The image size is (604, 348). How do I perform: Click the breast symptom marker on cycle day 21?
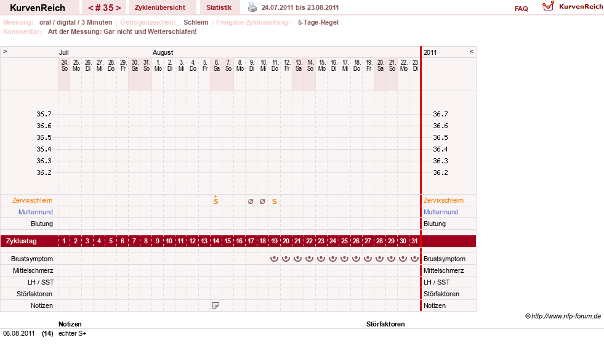(297, 258)
